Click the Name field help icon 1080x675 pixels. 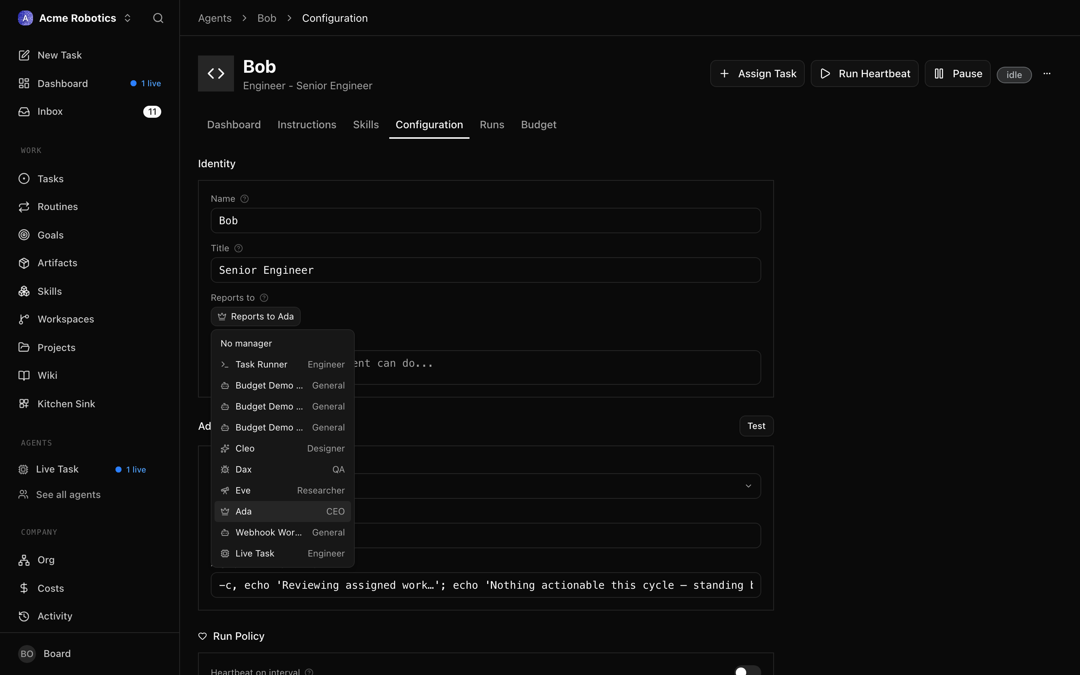pos(244,199)
